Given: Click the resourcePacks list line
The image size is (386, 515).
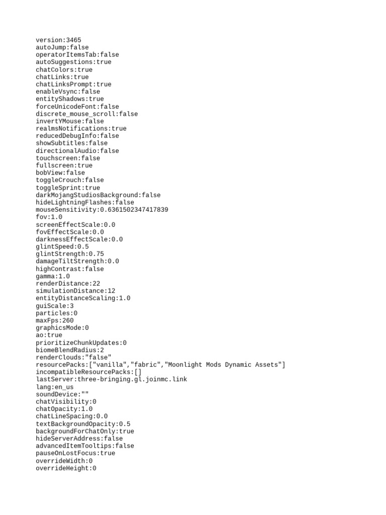Looking at the screenshot, I should click(160, 365).
